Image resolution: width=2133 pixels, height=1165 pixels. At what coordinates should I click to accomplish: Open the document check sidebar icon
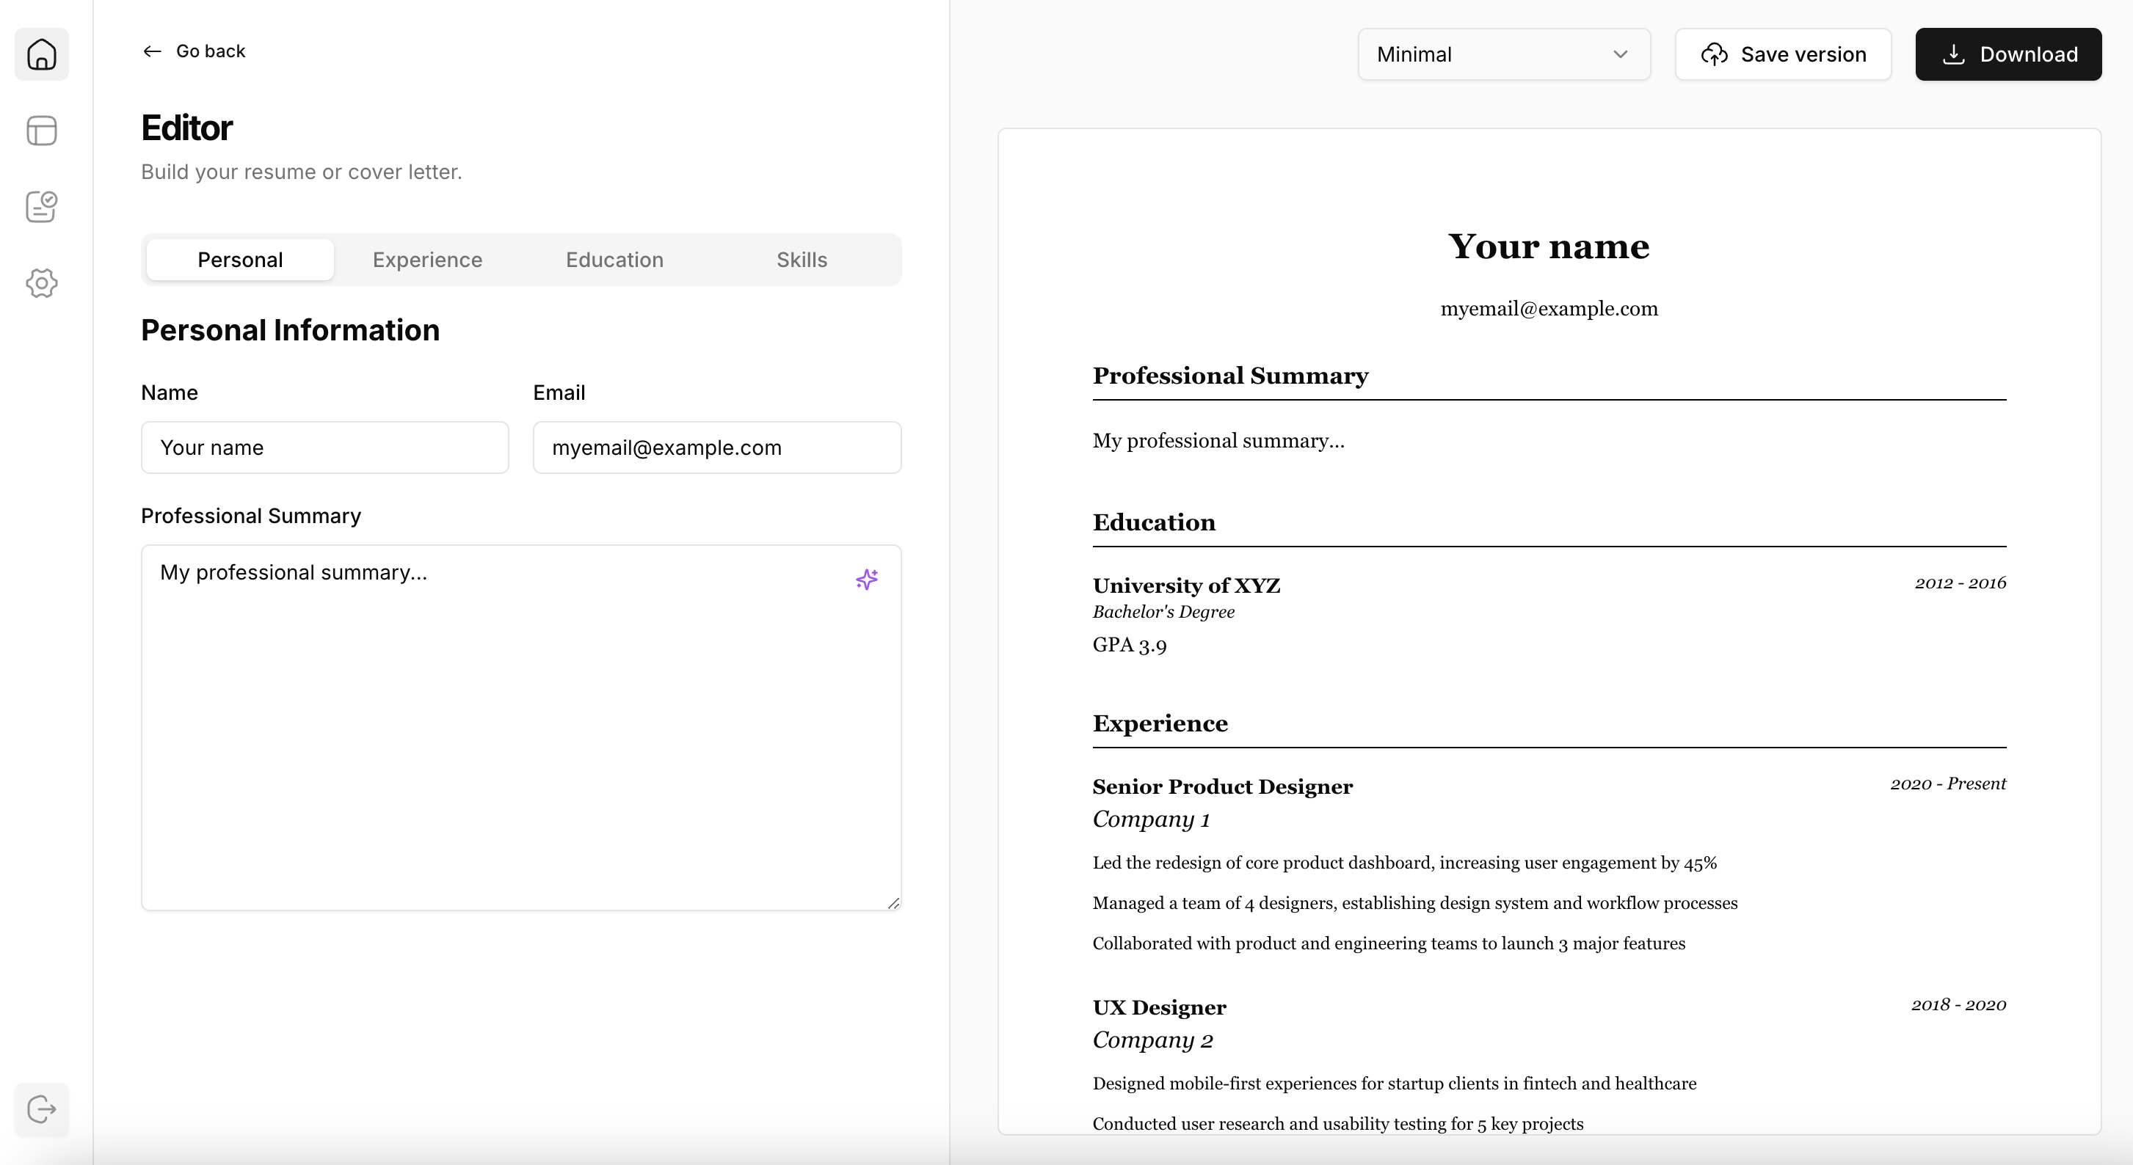coord(41,207)
